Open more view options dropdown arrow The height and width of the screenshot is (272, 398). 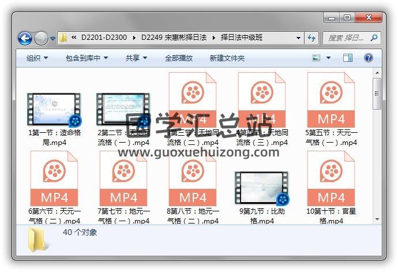(x=328, y=58)
